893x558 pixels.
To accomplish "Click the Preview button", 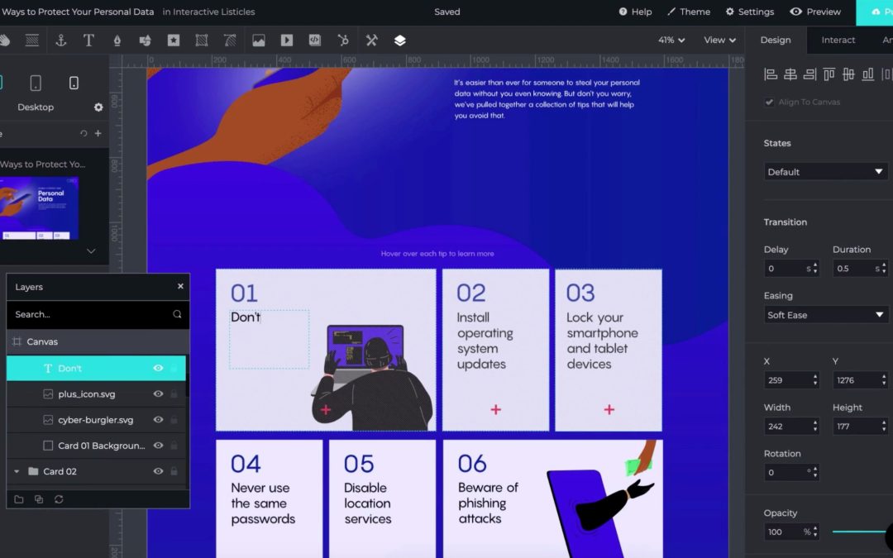I will pyautogui.click(x=815, y=12).
